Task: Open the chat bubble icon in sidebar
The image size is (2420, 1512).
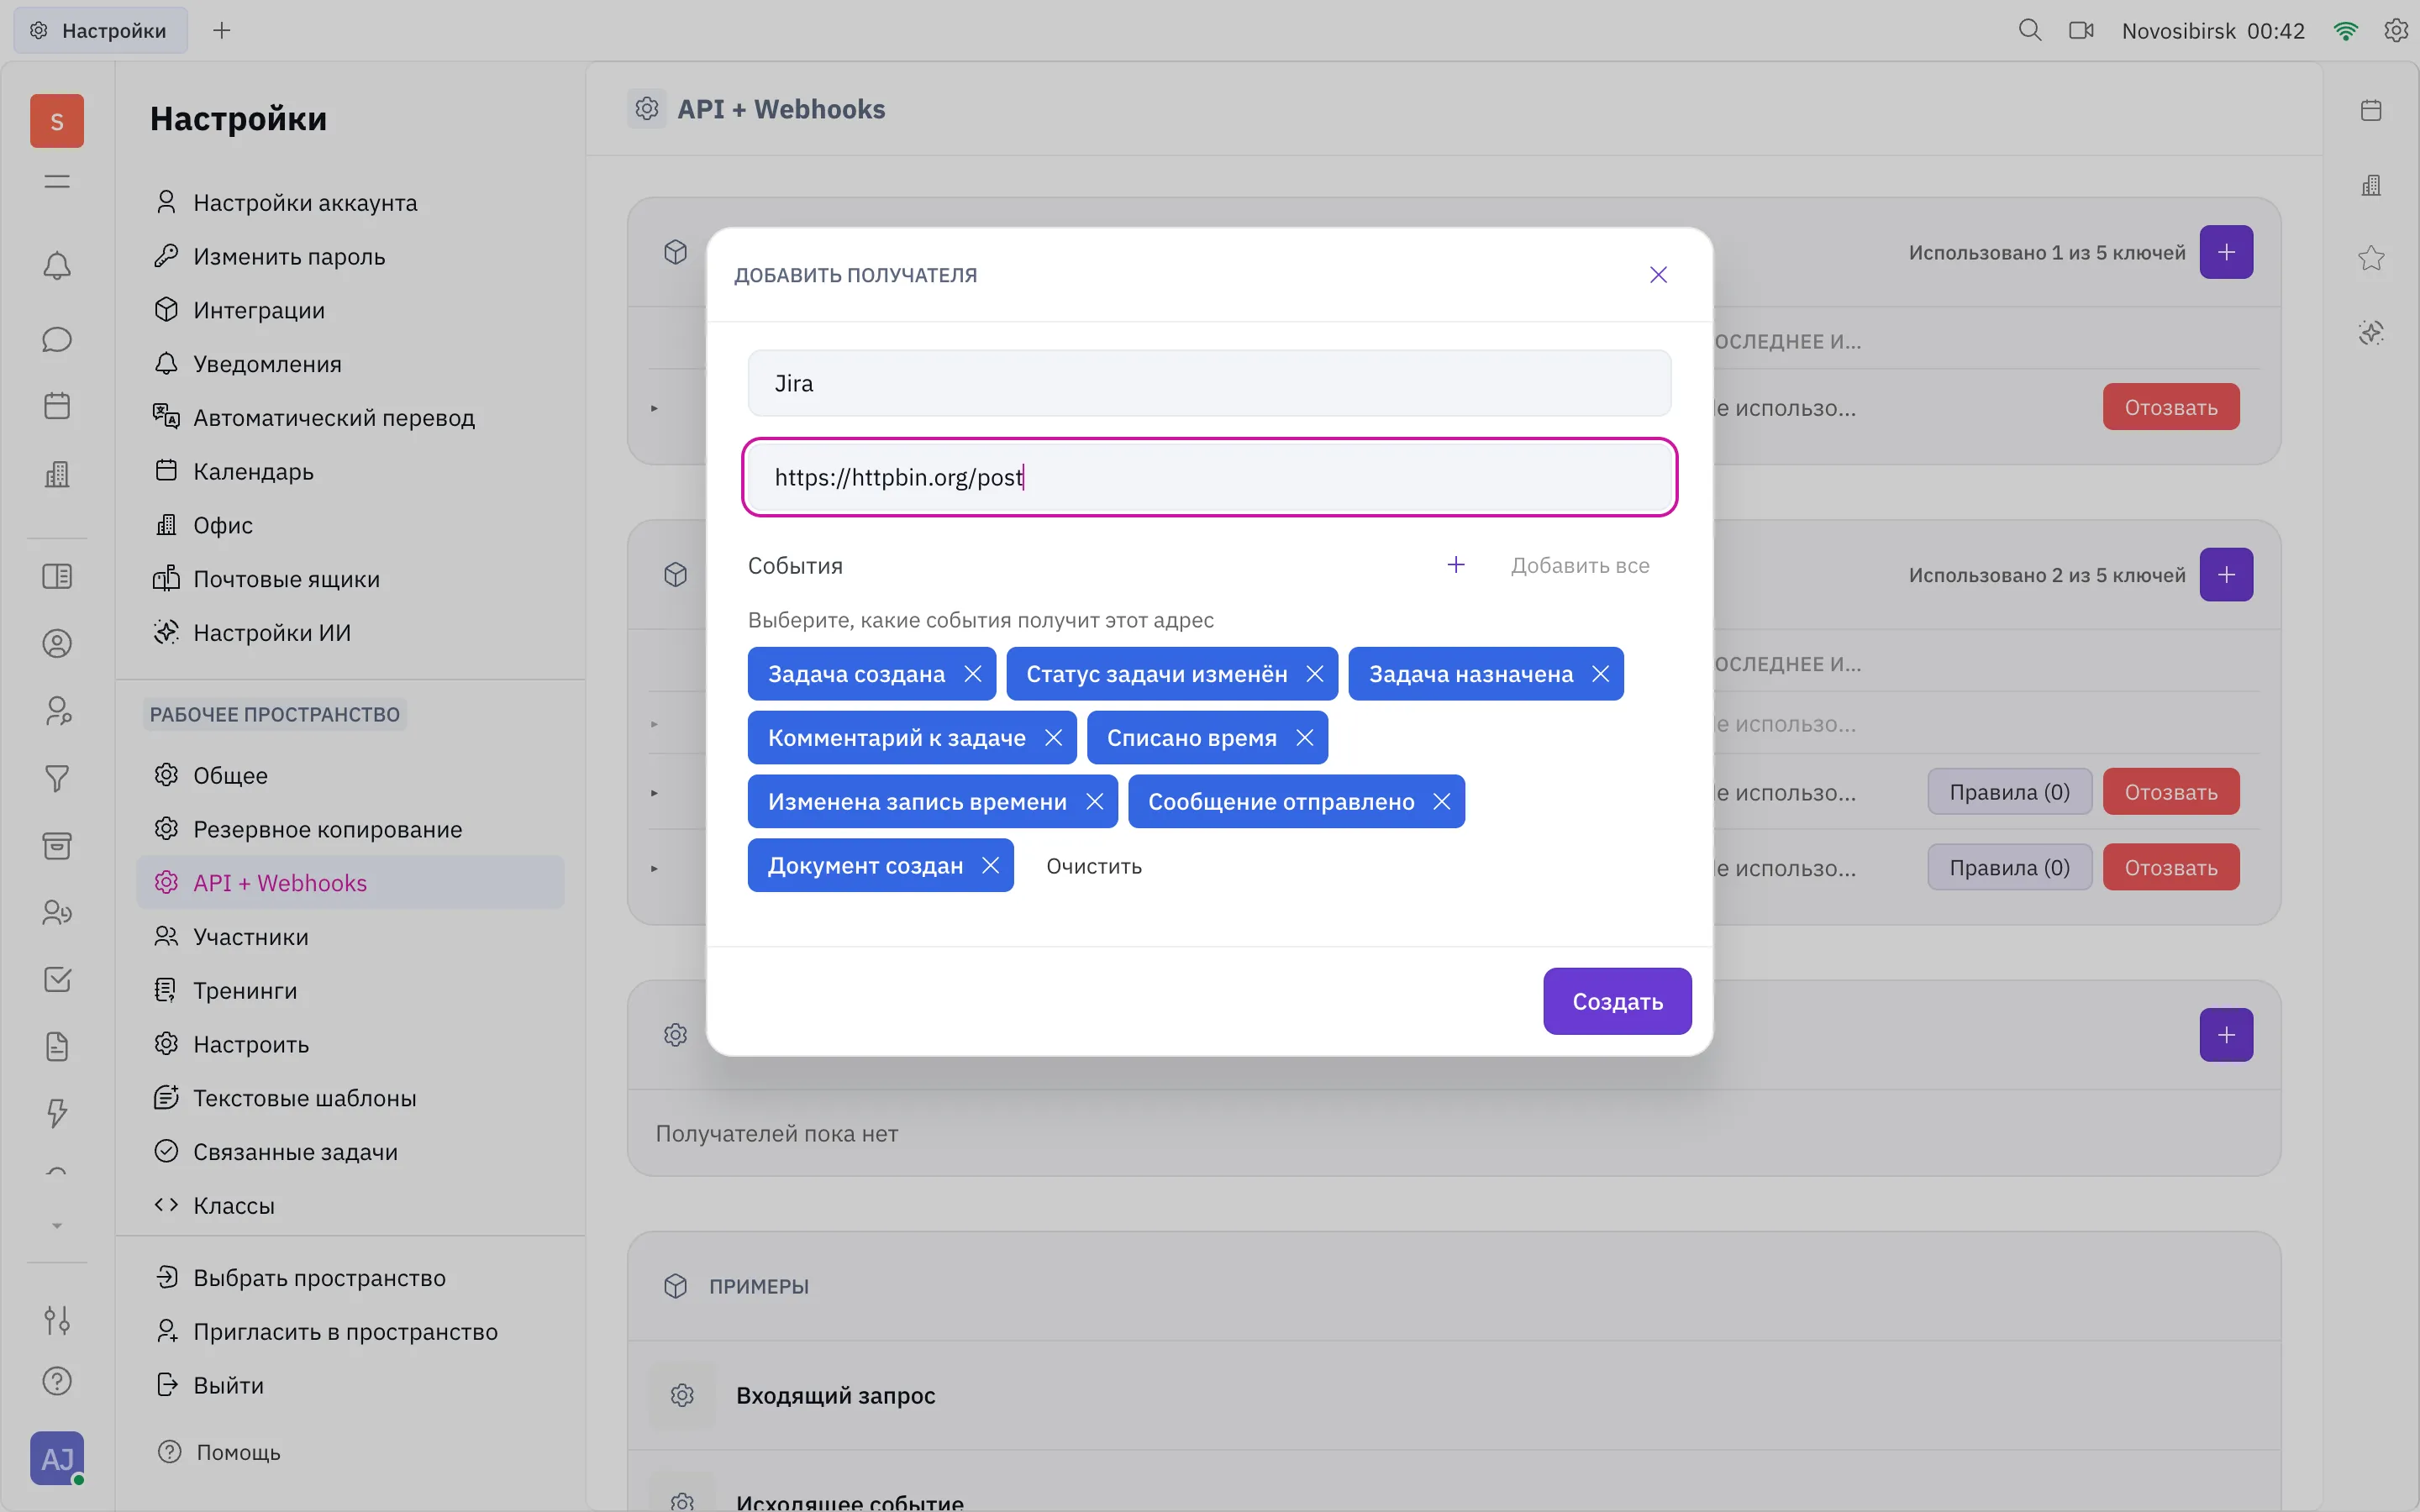Action: pyautogui.click(x=57, y=340)
